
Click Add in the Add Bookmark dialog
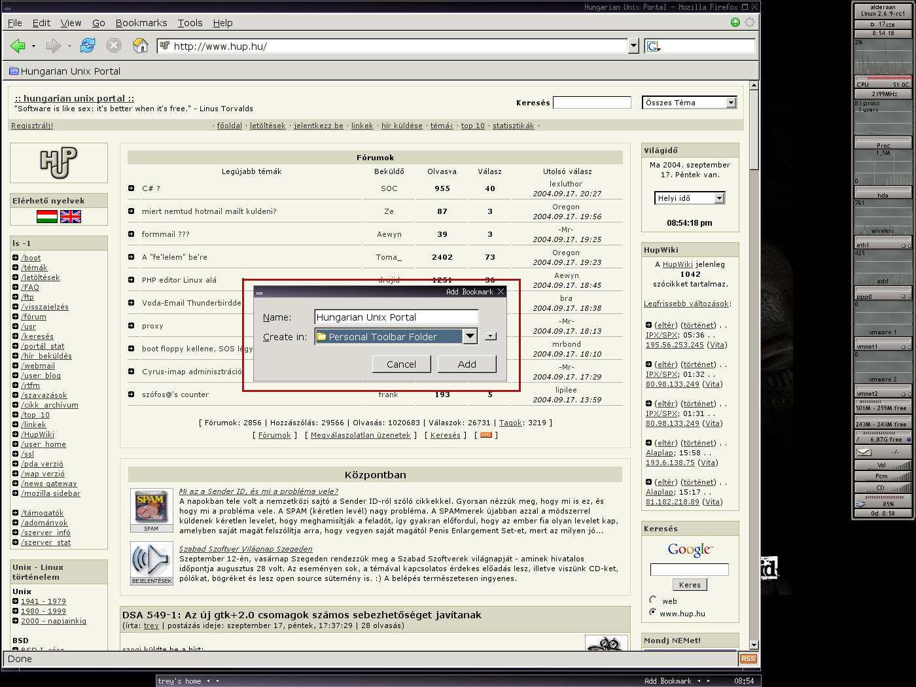click(467, 364)
